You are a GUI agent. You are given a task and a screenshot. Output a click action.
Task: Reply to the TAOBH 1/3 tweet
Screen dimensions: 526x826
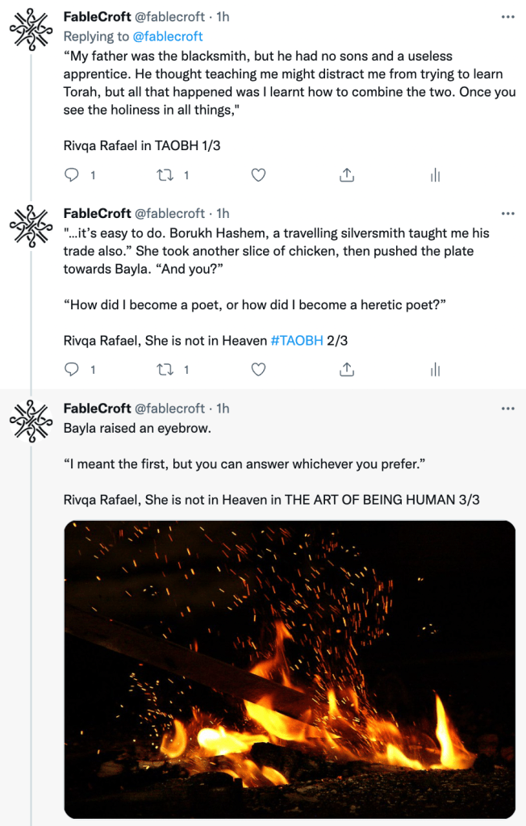pos(72,174)
